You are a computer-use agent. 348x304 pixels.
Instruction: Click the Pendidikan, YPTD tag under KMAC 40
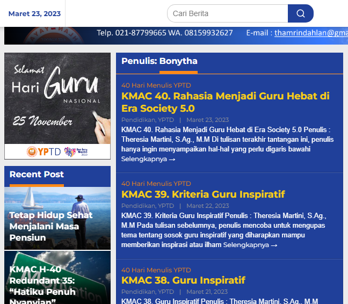pyautogui.click(x=147, y=120)
